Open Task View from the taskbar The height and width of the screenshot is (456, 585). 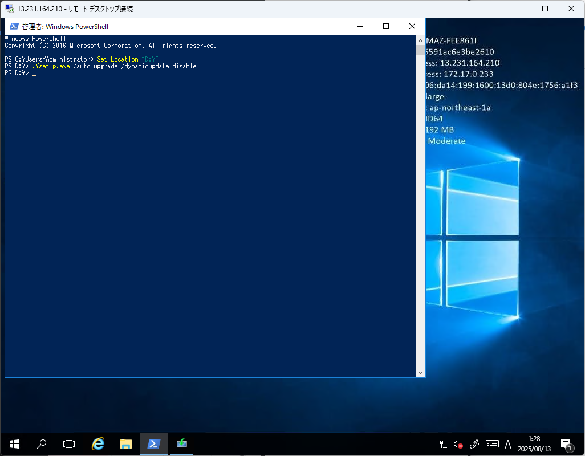pyautogui.click(x=68, y=444)
